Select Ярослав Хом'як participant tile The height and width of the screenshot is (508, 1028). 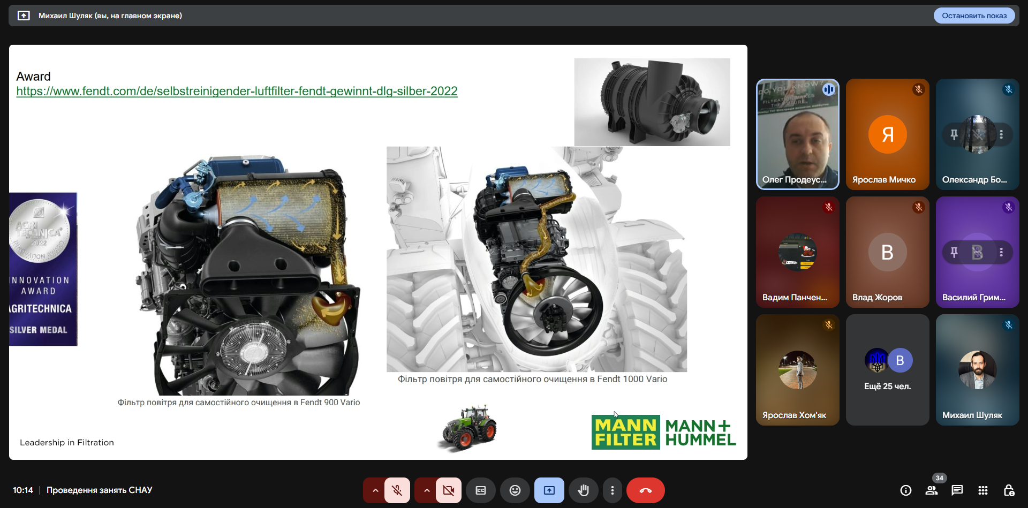798,370
